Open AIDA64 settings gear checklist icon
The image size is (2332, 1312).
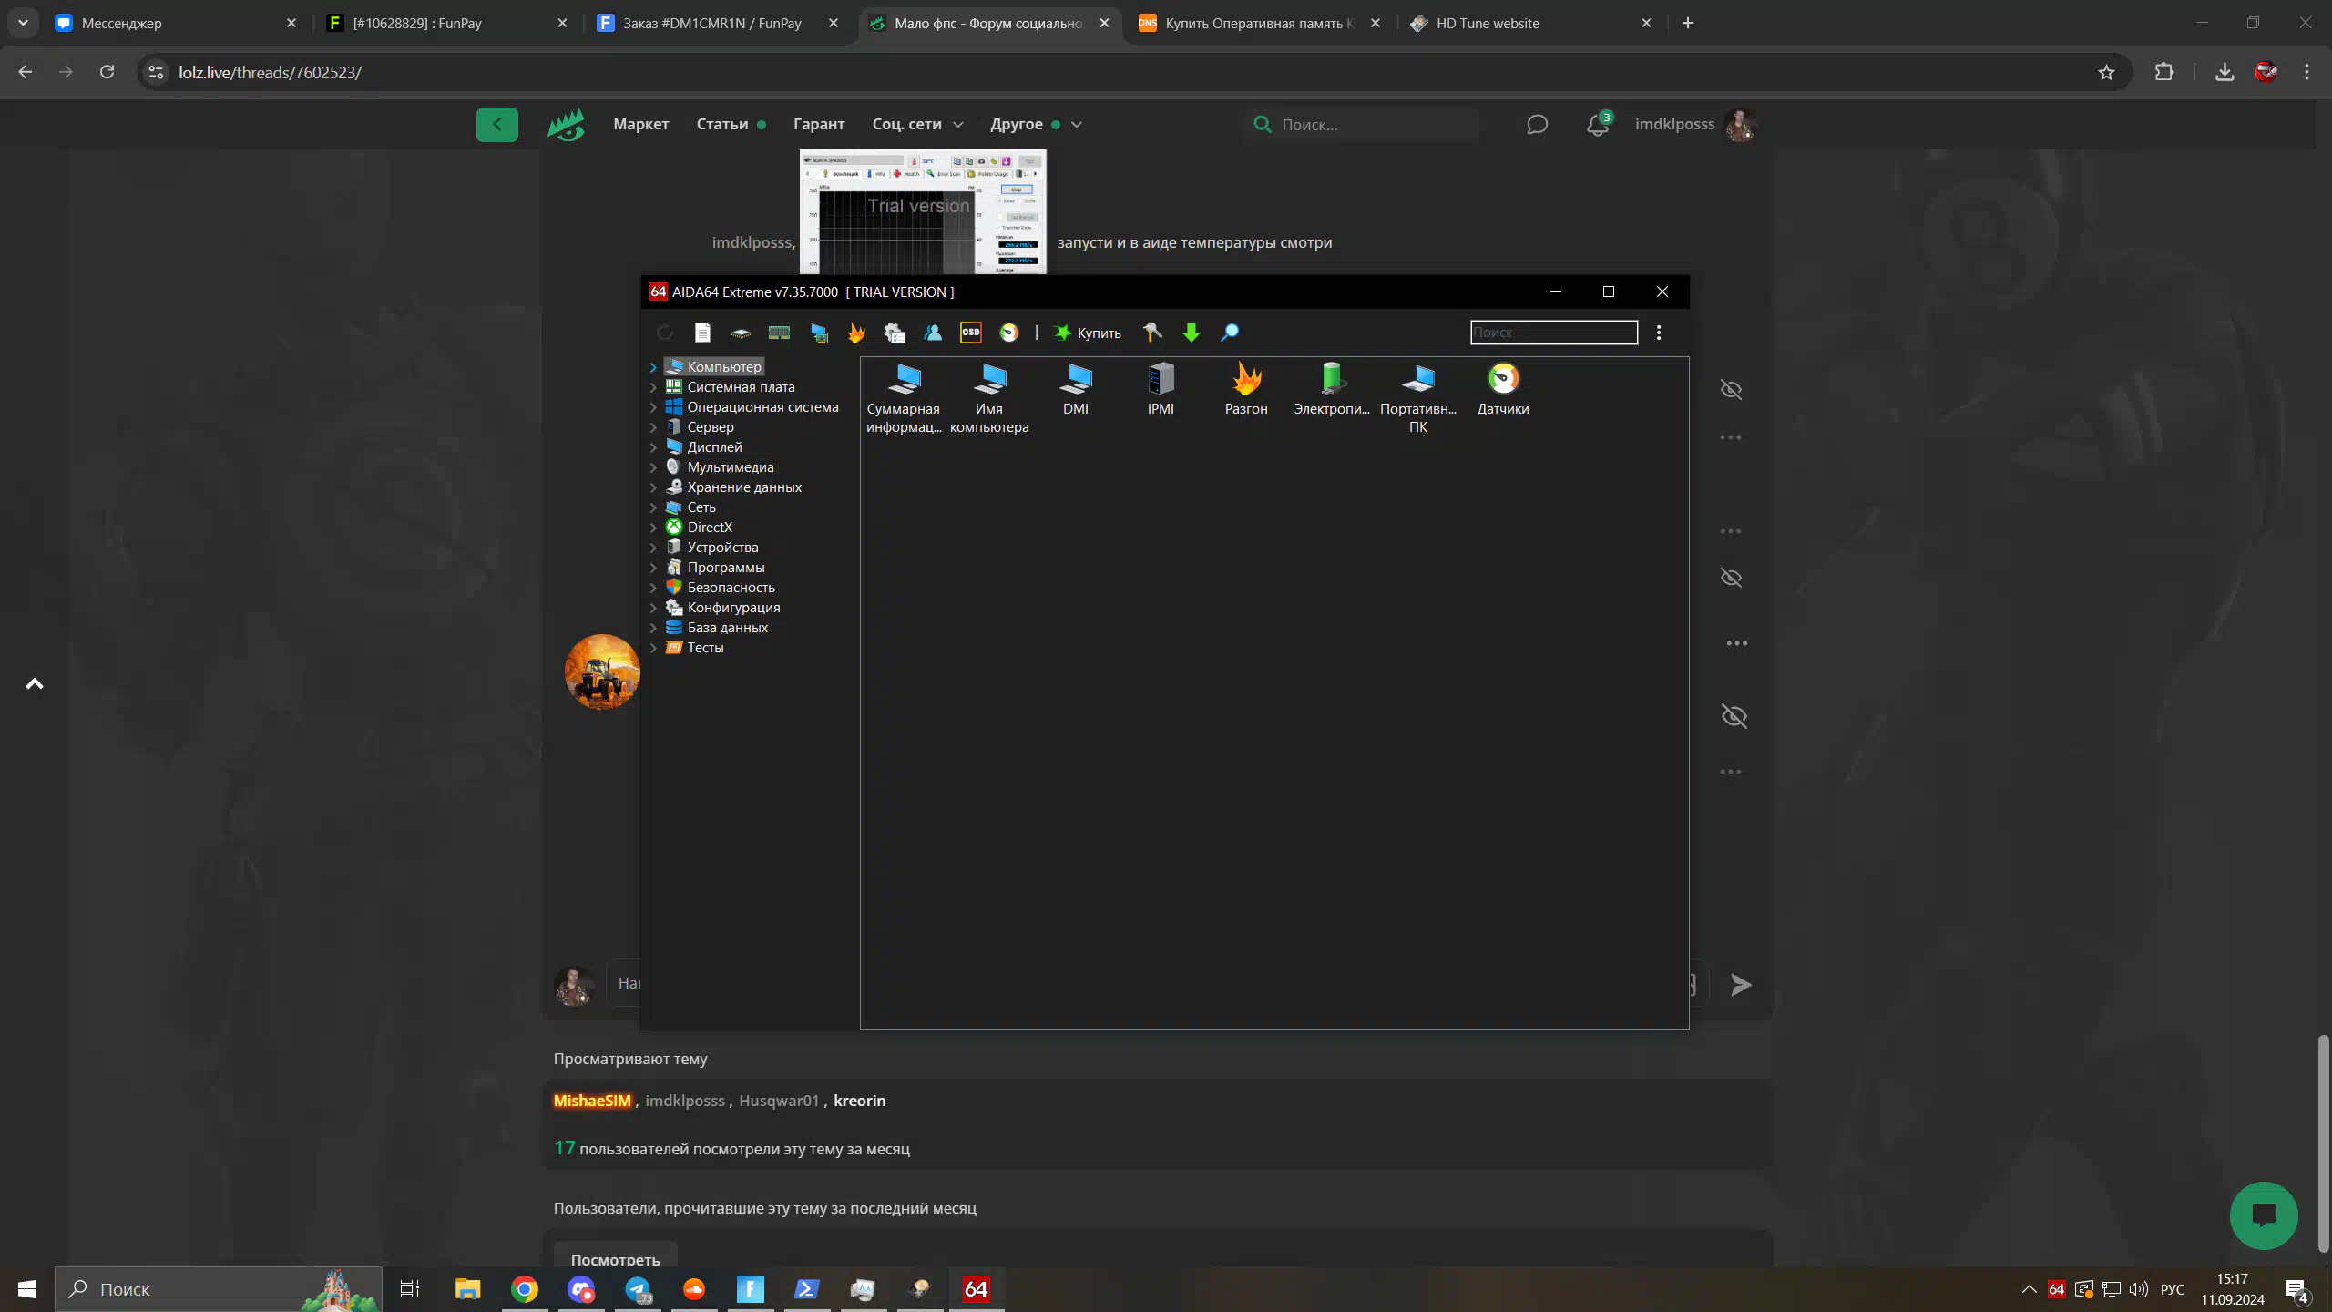pos(895,333)
